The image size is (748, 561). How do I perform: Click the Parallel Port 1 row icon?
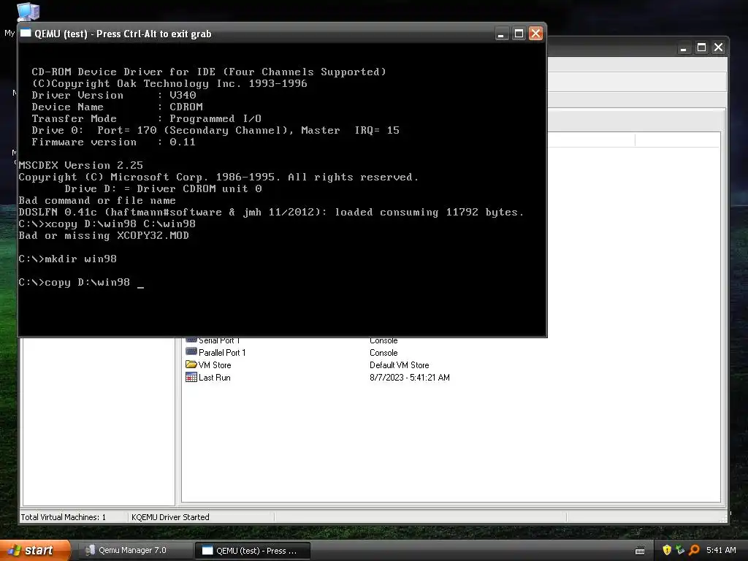point(191,352)
